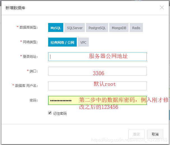Focus the 登录地址 input field
170x145 pixels.
click(97, 57)
